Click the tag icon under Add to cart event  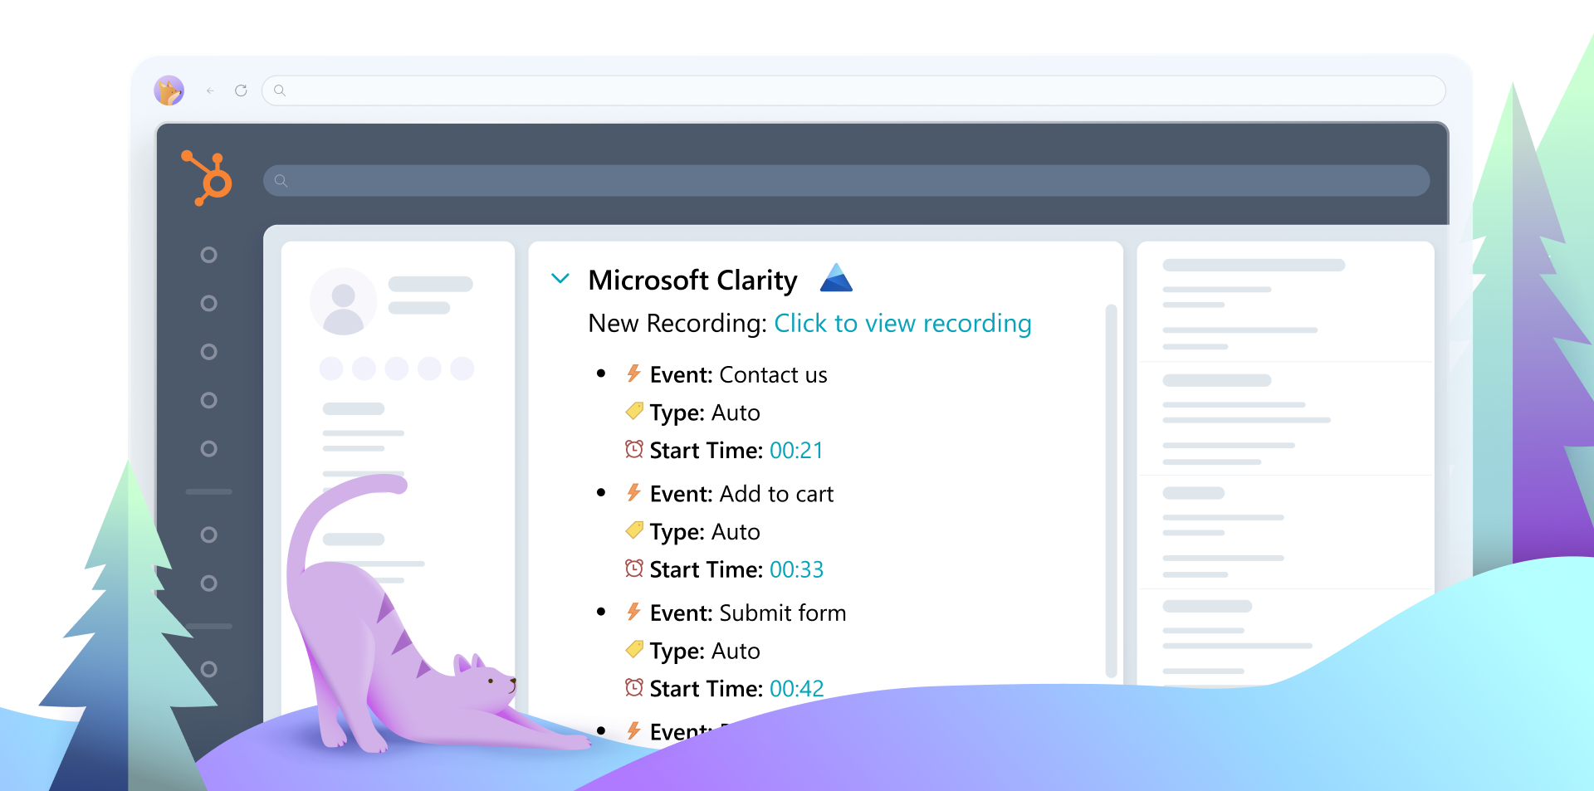pos(634,530)
